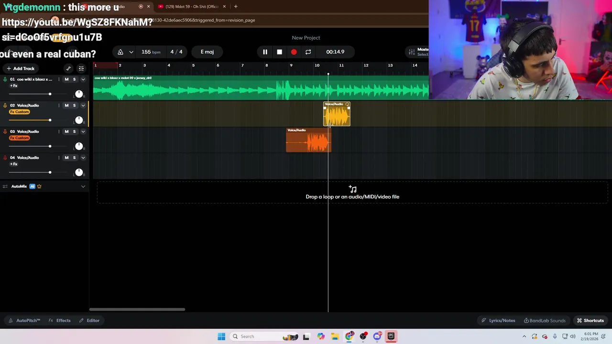
Task: Select the orange Voice/Audio clip
Action: pyautogui.click(x=308, y=140)
